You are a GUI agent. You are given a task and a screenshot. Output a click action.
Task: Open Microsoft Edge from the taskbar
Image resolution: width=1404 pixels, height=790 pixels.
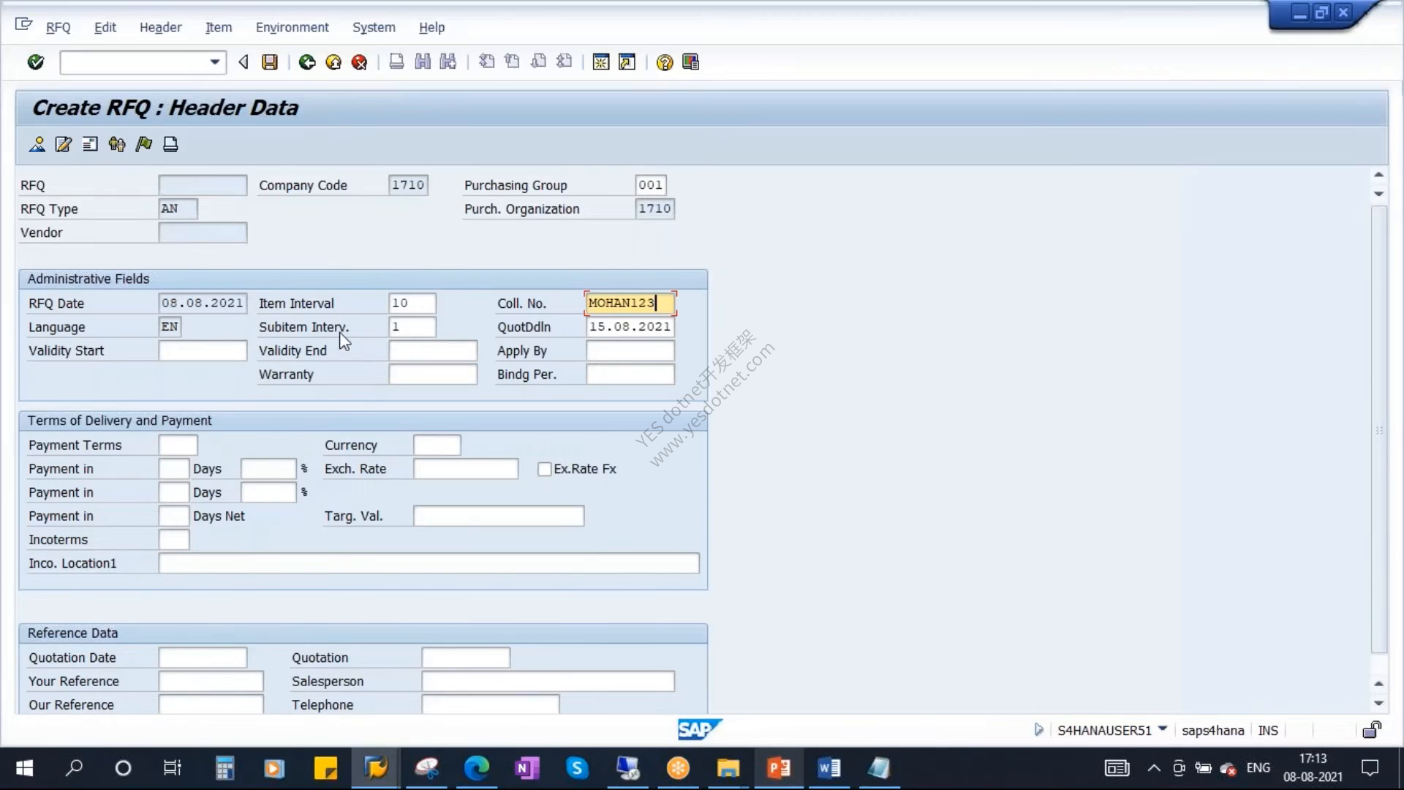tap(476, 768)
